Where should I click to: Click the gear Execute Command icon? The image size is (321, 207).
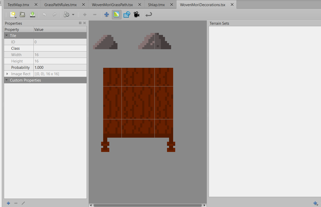(66, 15)
